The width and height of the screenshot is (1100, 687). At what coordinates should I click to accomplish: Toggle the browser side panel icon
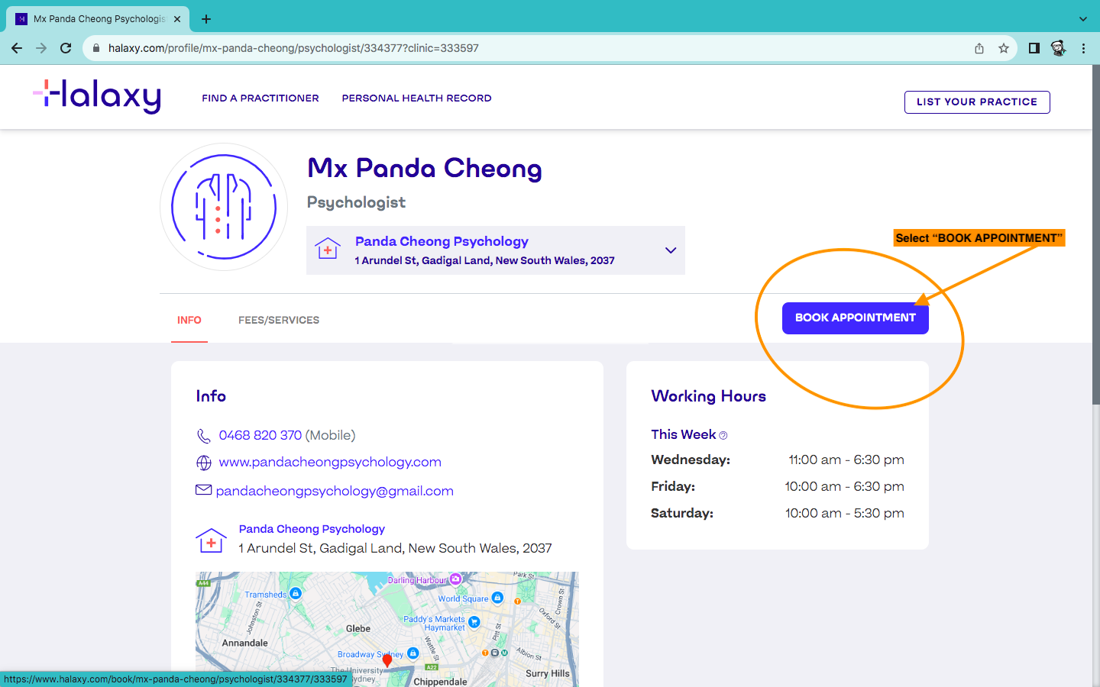[1034, 48]
